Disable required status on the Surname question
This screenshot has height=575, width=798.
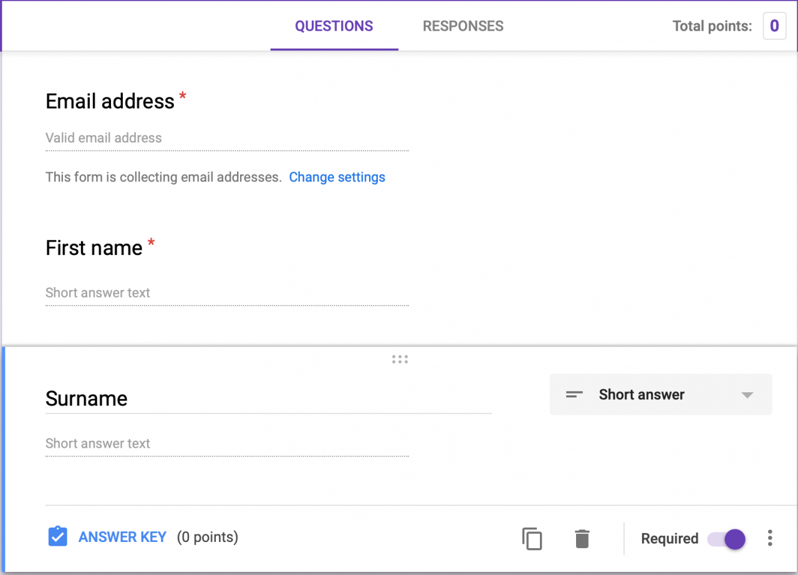[x=726, y=538]
